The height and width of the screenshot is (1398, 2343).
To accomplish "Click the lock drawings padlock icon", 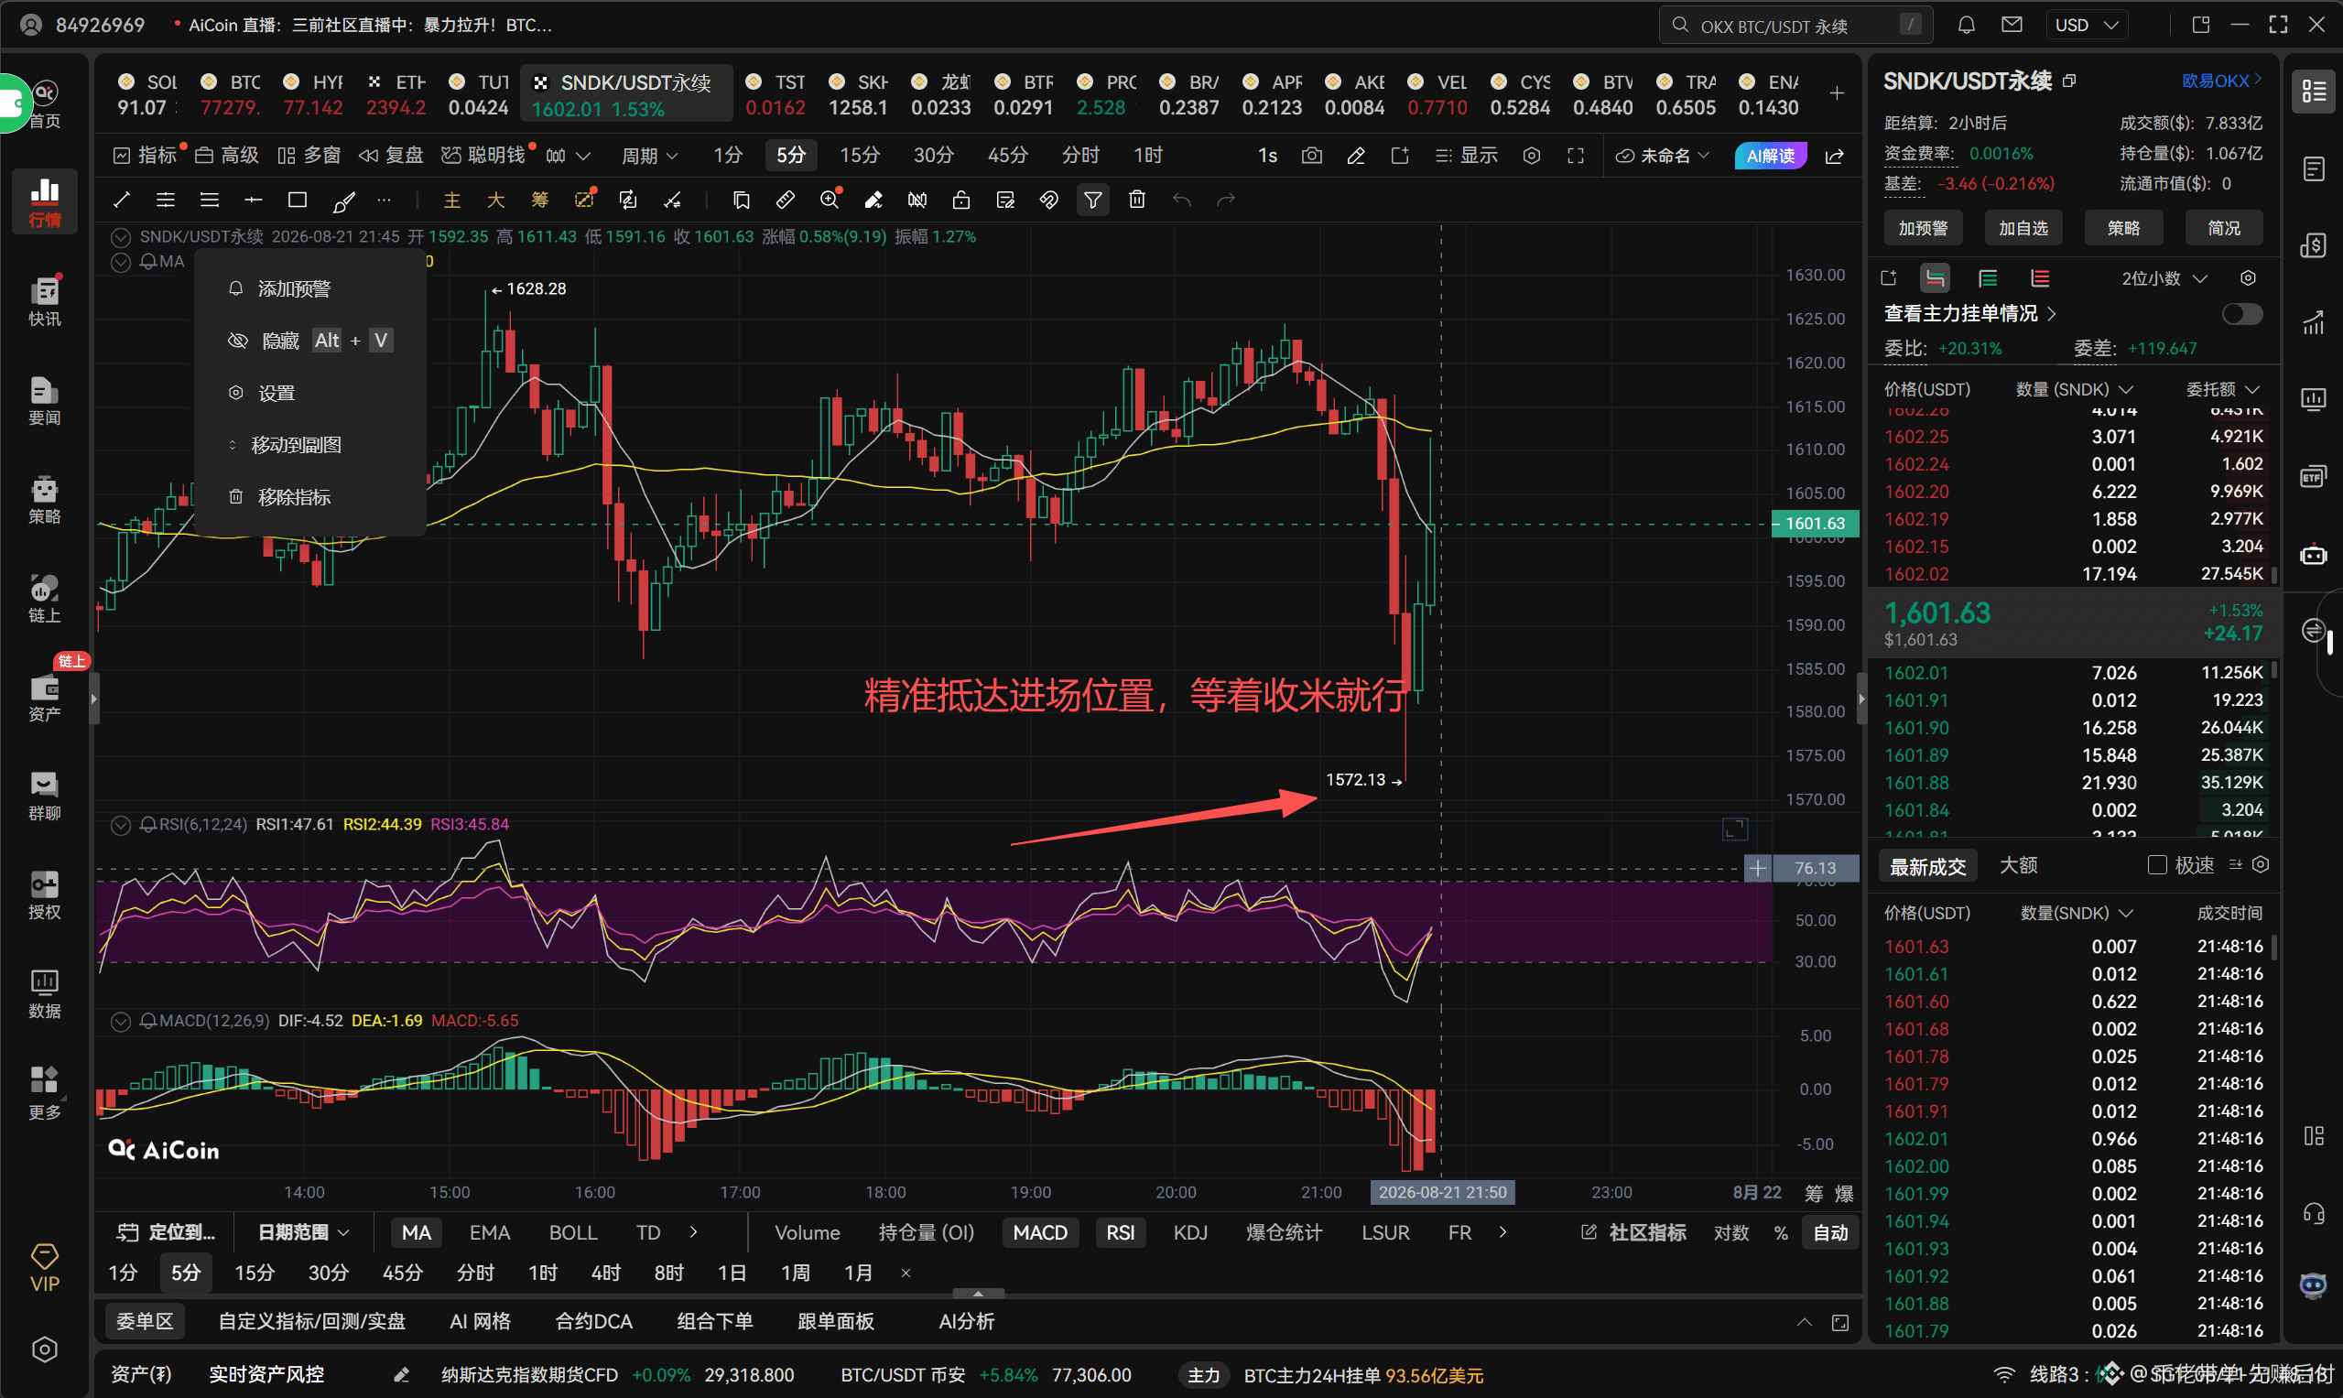I will click(x=961, y=200).
